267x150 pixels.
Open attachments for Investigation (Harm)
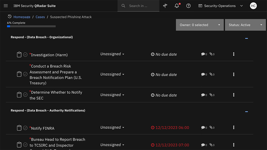212,54
